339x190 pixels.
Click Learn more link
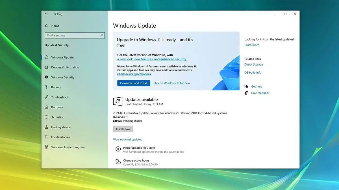coord(252,45)
